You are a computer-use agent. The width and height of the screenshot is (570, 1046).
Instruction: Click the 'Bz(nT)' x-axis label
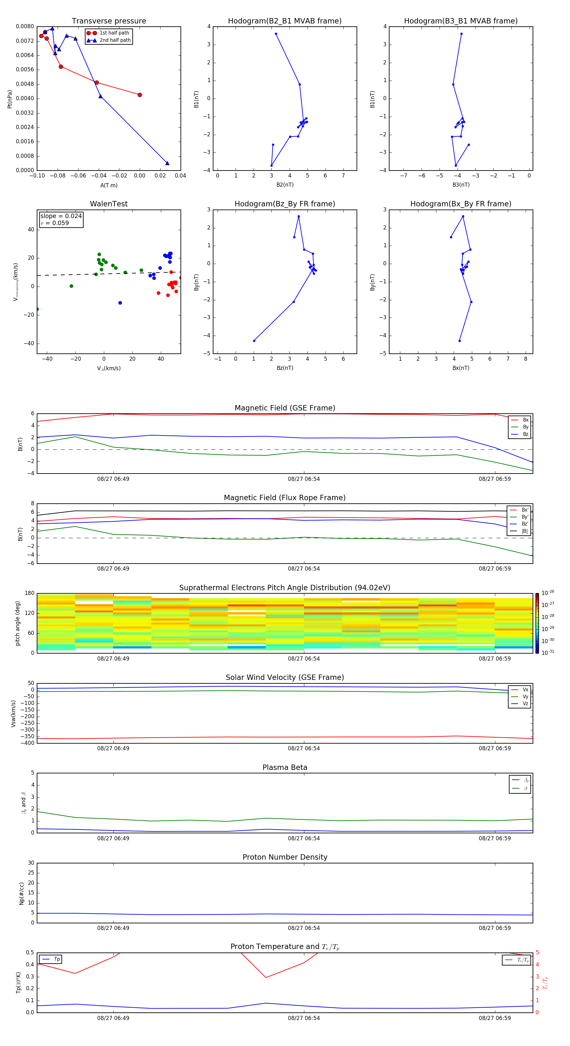pyautogui.click(x=285, y=368)
